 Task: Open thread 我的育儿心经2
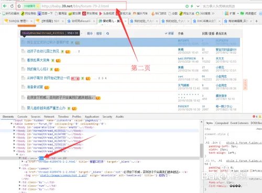[37, 69]
